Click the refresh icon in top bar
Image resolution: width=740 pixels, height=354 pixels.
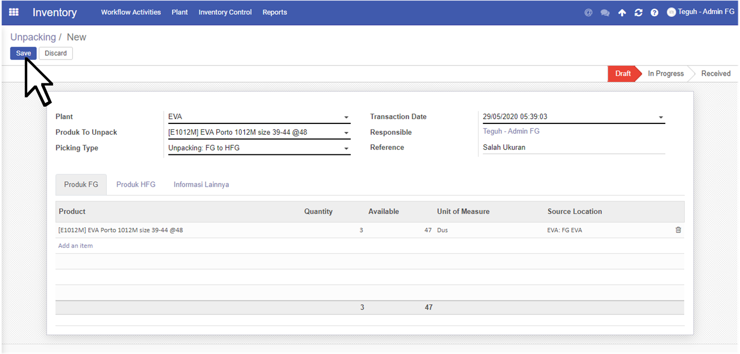click(x=638, y=12)
